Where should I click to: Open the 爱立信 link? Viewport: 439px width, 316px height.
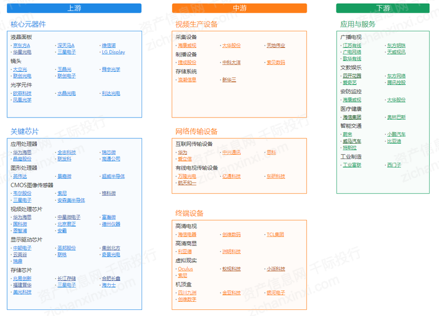pyautogui.click(x=185, y=159)
